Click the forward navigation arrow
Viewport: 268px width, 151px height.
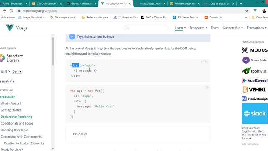(x=5, y=11)
